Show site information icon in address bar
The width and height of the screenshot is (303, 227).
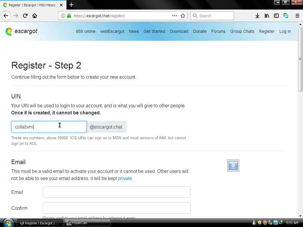coord(63,16)
